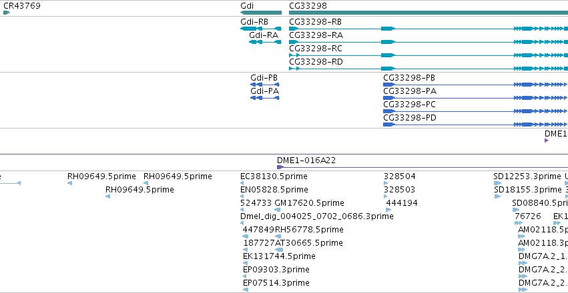The width and height of the screenshot is (568, 293).
Task: Open the Dmel_dig_004025_0702_0686.3prime feature label
Action: point(316,216)
